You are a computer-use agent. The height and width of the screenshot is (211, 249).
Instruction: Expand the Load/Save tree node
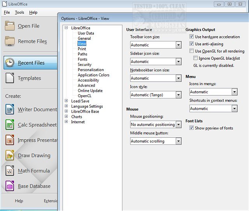pos(66,101)
